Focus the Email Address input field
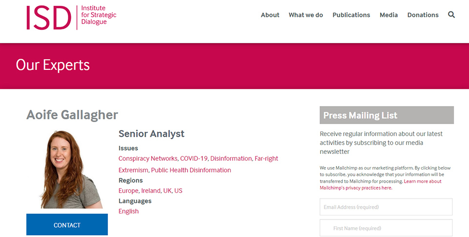The height and width of the screenshot is (237, 469). click(386, 207)
